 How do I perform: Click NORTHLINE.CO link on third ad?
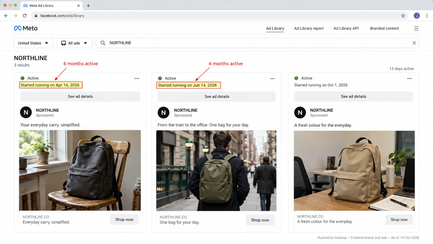coord(310,217)
